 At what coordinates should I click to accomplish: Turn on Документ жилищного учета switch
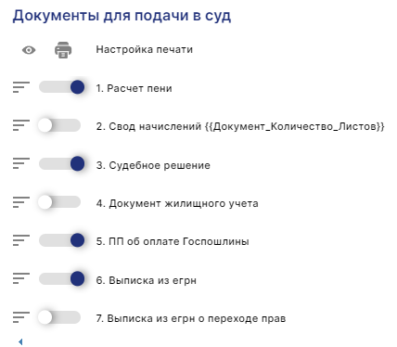[59, 202]
